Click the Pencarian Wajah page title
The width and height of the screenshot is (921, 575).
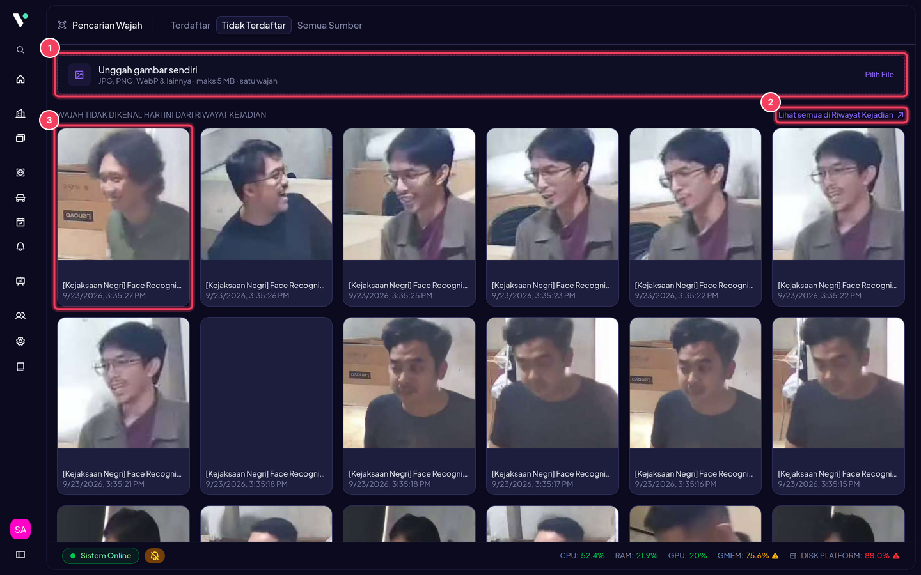(107, 26)
